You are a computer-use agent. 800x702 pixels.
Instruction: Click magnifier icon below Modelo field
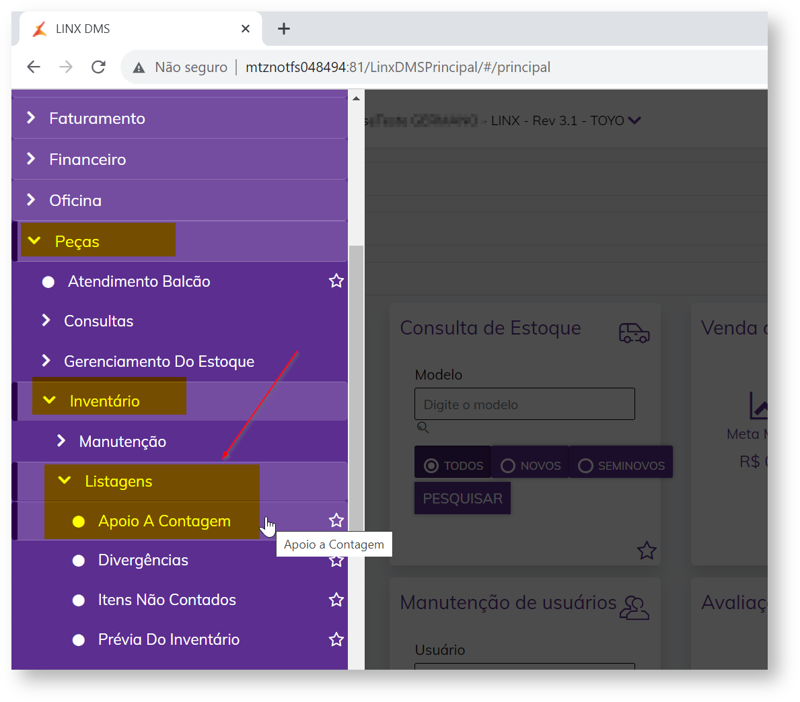click(423, 427)
